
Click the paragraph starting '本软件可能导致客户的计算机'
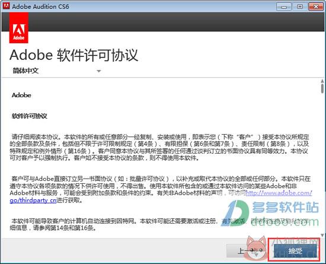159,224
